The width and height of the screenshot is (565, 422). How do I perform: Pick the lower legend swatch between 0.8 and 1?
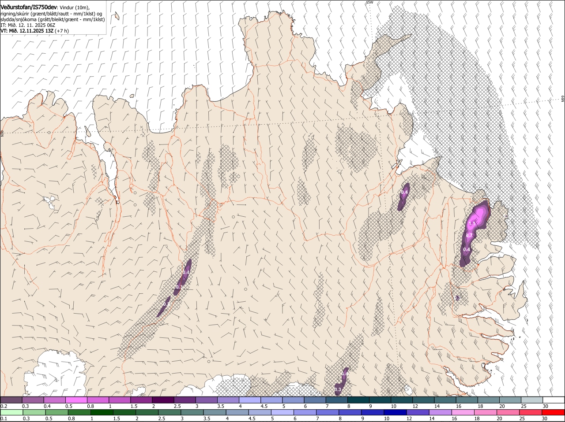[x=79, y=412]
